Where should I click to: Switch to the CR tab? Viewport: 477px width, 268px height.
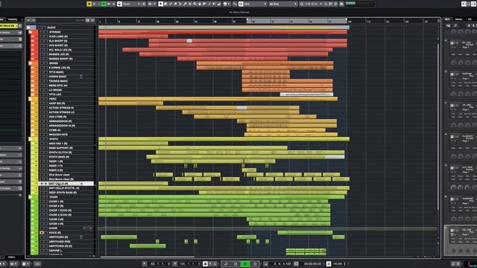(470, 19)
